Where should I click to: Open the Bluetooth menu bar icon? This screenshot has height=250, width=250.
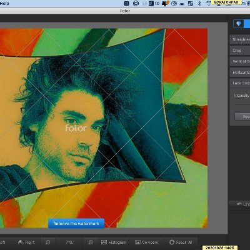pyautogui.click(x=199, y=3)
